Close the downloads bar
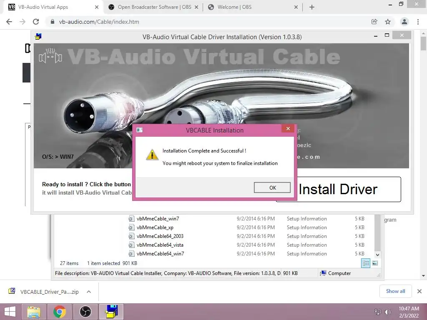 click(x=419, y=291)
